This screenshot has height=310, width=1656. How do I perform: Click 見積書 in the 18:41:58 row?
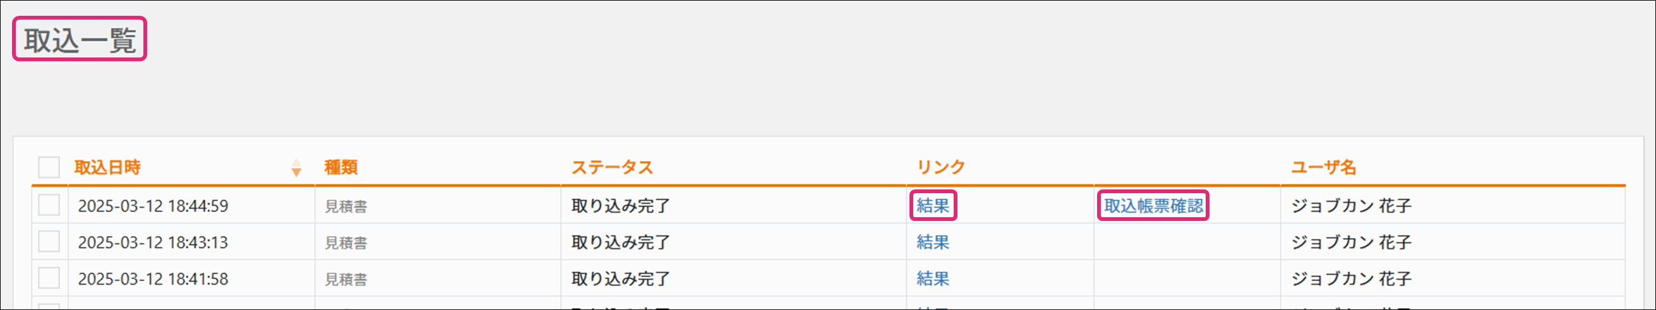pos(346,279)
